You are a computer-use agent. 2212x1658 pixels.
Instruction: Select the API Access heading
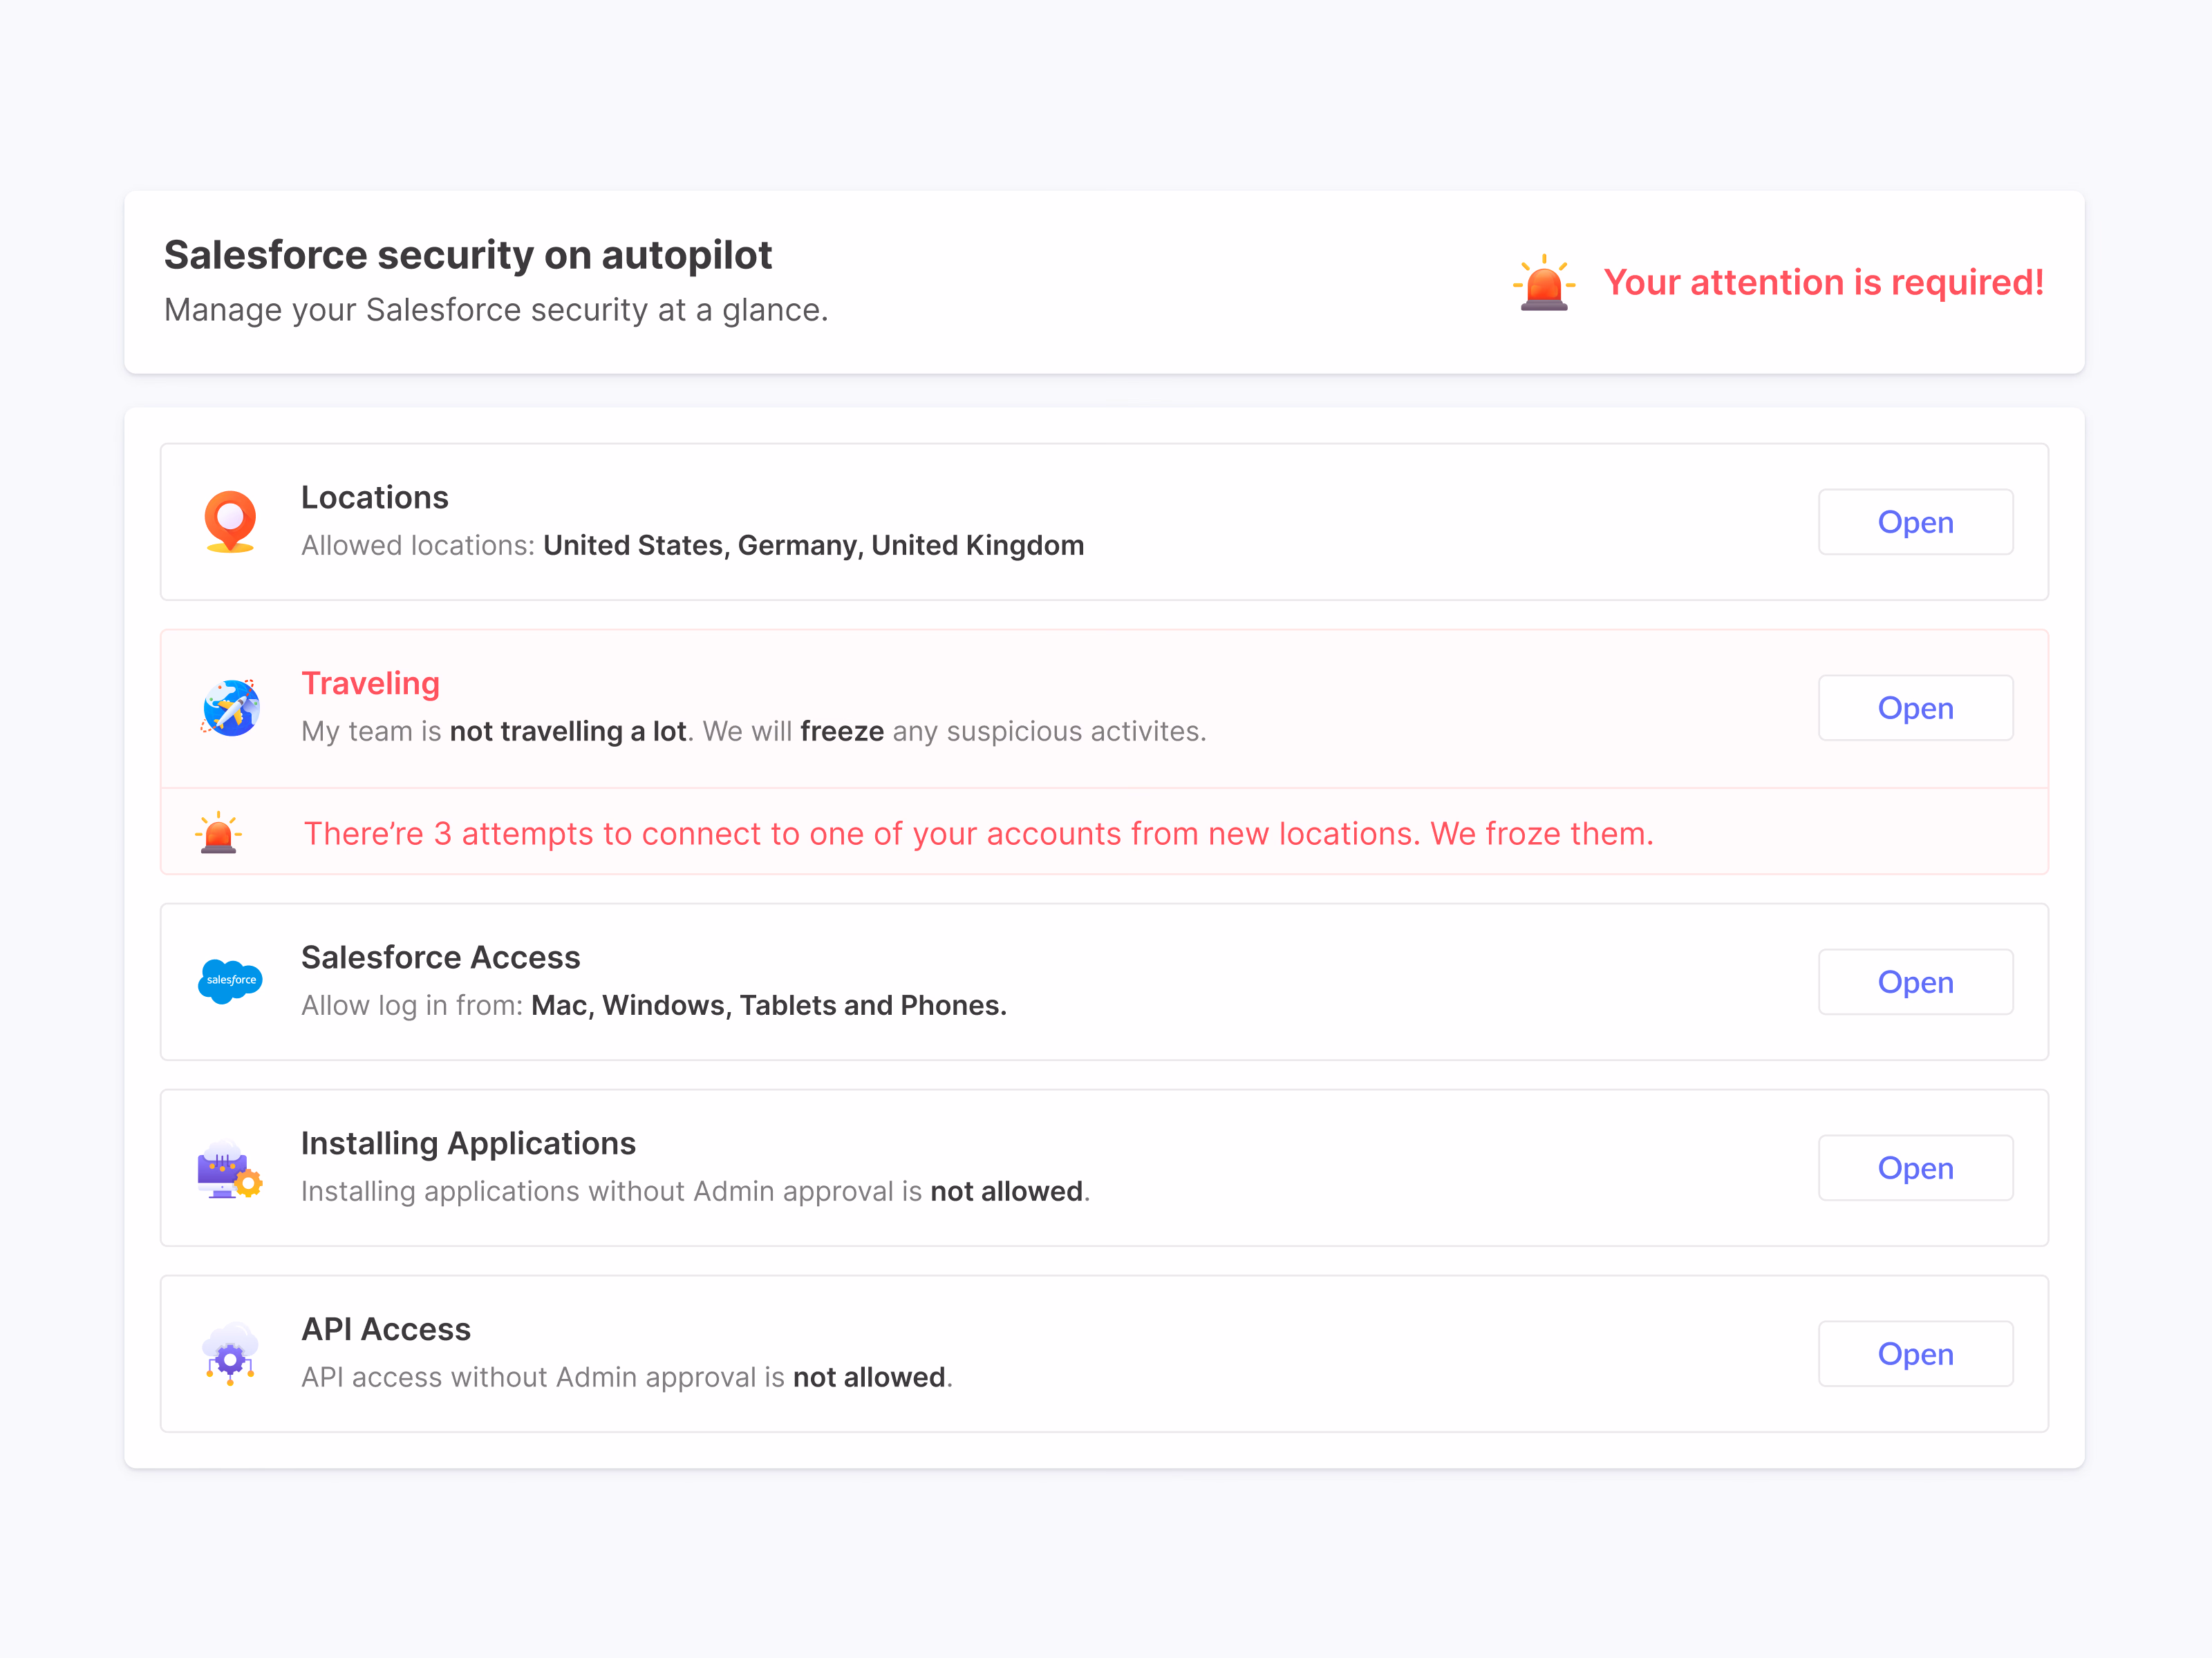click(386, 1329)
